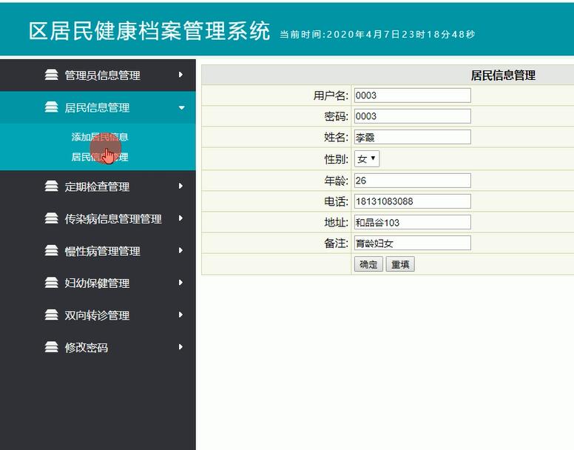The width and height of the screenshot is (574, 450).
Task: Click the stack icon beside 定期检查管理
Action: pos(51,187)
